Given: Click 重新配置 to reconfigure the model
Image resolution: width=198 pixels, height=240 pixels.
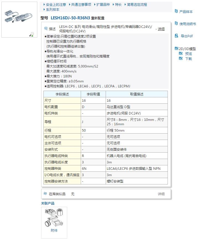Looking at the screenshot, I should (x=98, y=18).
